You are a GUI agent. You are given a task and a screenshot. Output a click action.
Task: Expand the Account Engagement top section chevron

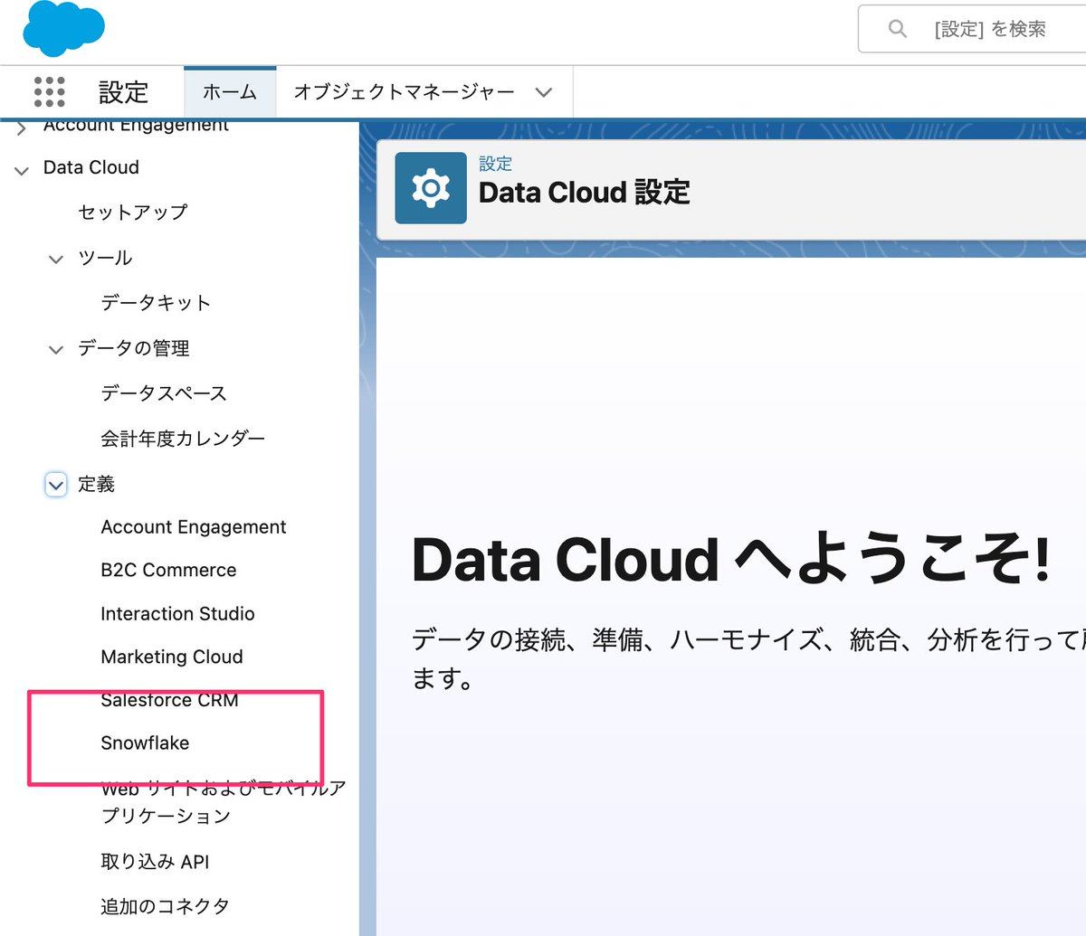coord(22,129)
